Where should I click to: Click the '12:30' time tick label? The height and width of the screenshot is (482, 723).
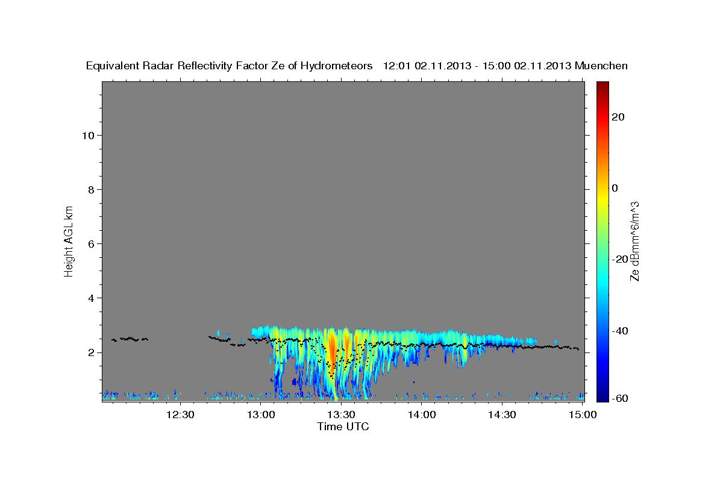pos(180,415)
